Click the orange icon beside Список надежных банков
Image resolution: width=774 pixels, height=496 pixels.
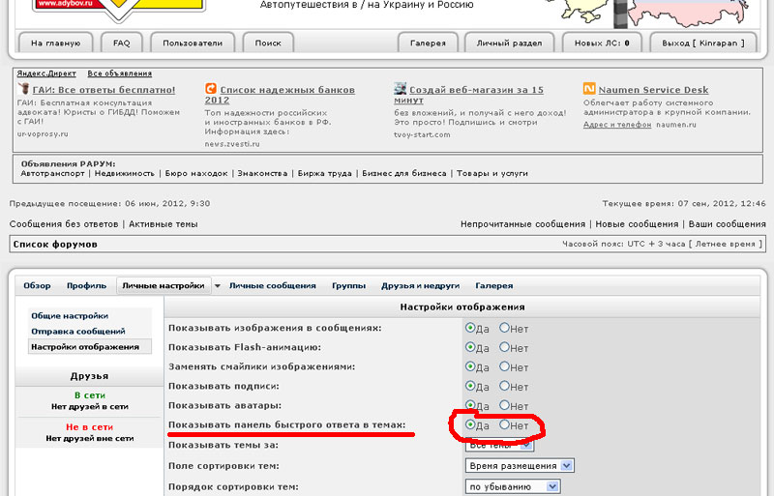pyautogui.click(x=211, y=89)
